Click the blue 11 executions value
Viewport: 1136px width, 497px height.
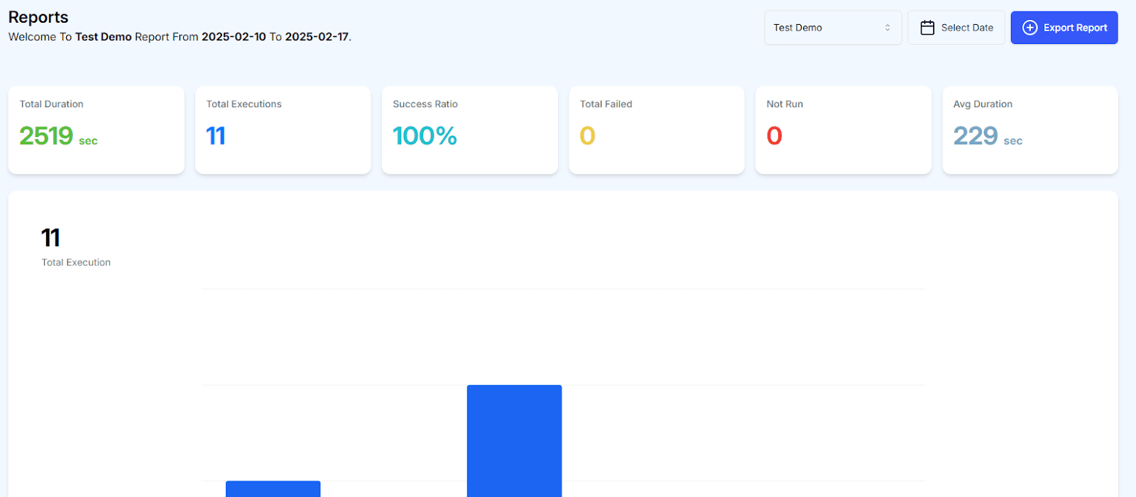(216, 136)
